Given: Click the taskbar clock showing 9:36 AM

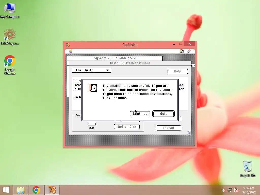Looking at the screenshot, I should (x=249, y=190).
